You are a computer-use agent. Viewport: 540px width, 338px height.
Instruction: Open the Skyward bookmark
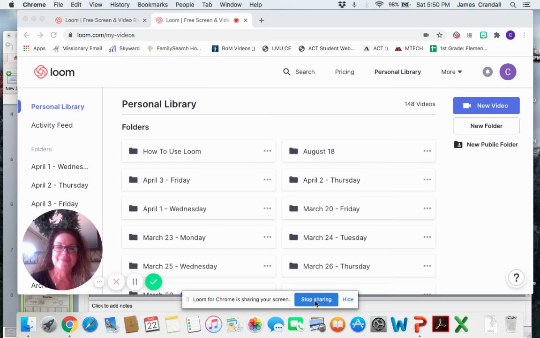(124, 49)
